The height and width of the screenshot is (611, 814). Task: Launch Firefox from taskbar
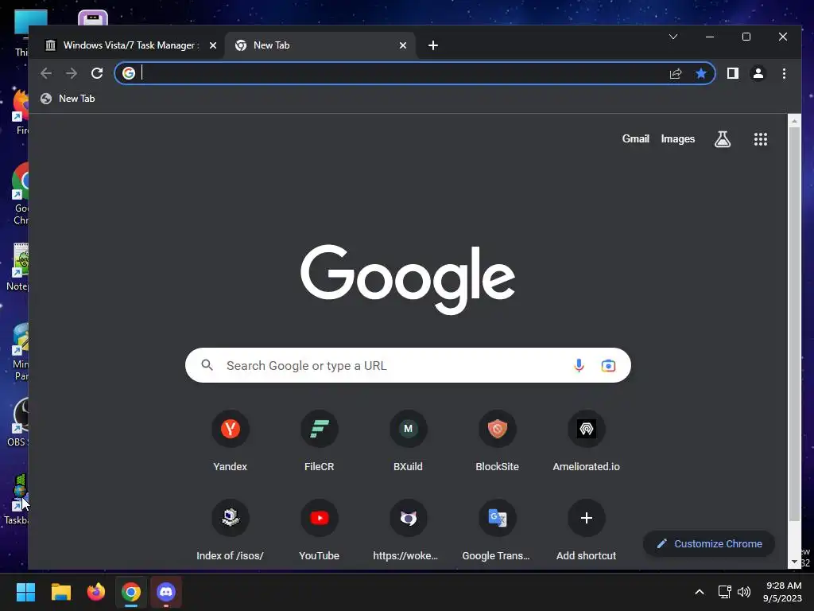tap(96, 592)
